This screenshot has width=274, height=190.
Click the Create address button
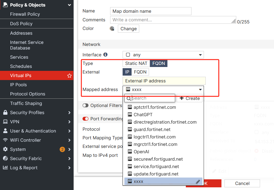click(189, 98)
